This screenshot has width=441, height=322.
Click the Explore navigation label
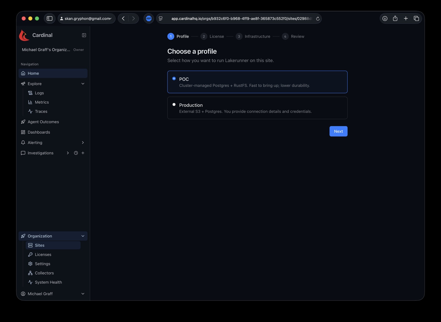pos(35,84)
